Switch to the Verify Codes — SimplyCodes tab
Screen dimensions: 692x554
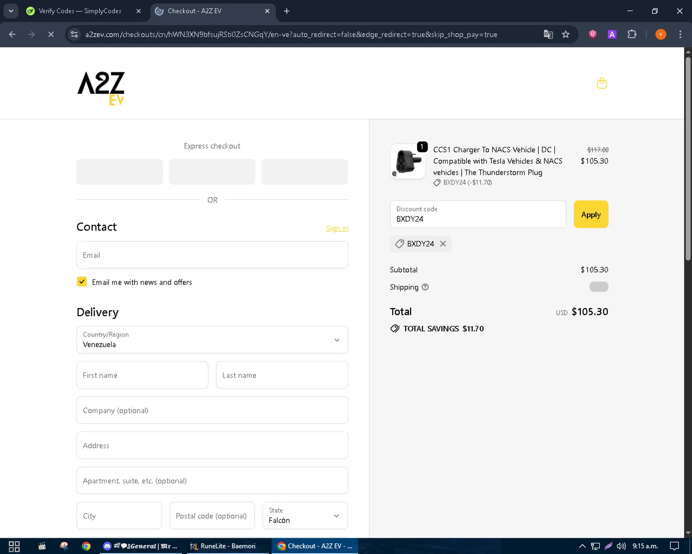(80, 11)
